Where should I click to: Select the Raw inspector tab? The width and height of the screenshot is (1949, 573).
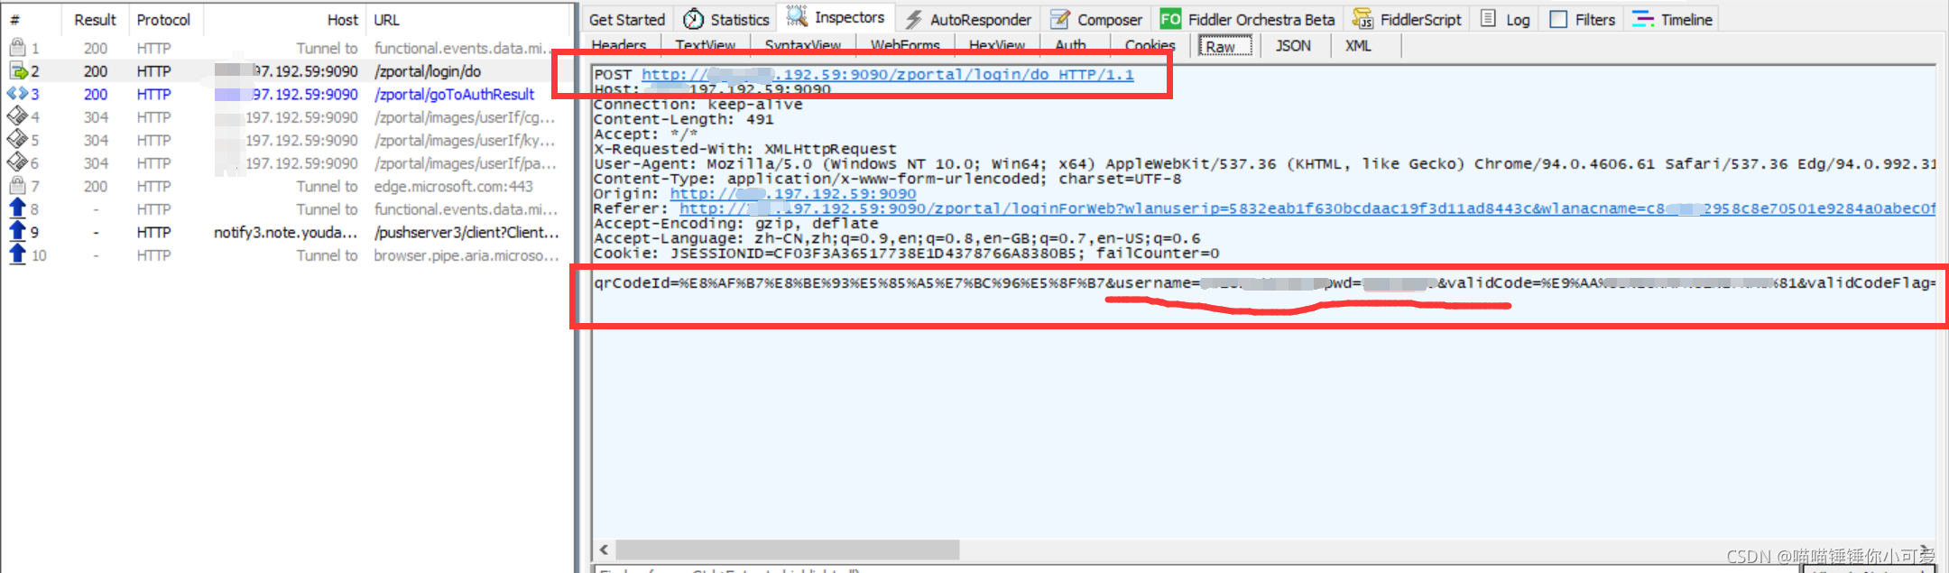[1225, 46]
